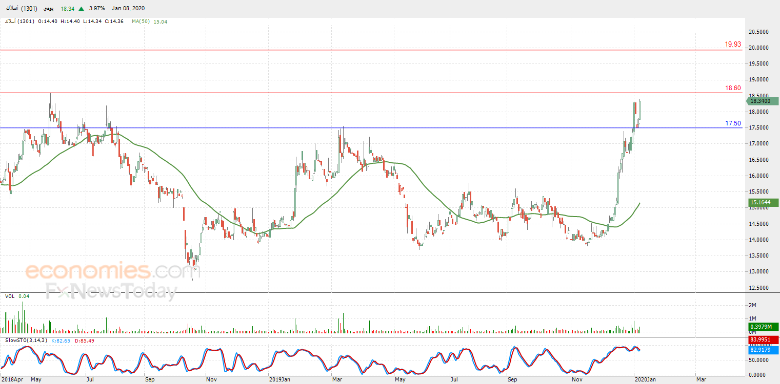Select the L:14.34 low value
780x384 pixels.
click(x=93, y=22)
